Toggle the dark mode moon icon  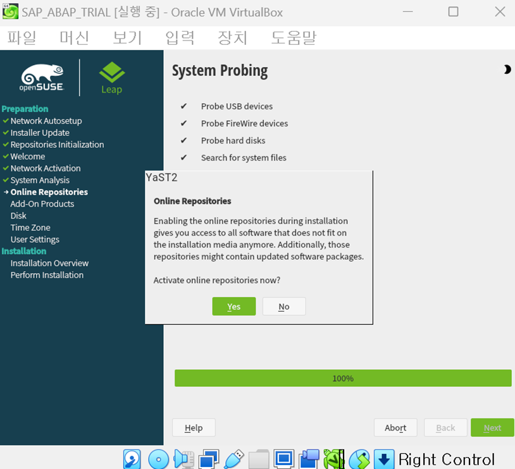(507, 70)
